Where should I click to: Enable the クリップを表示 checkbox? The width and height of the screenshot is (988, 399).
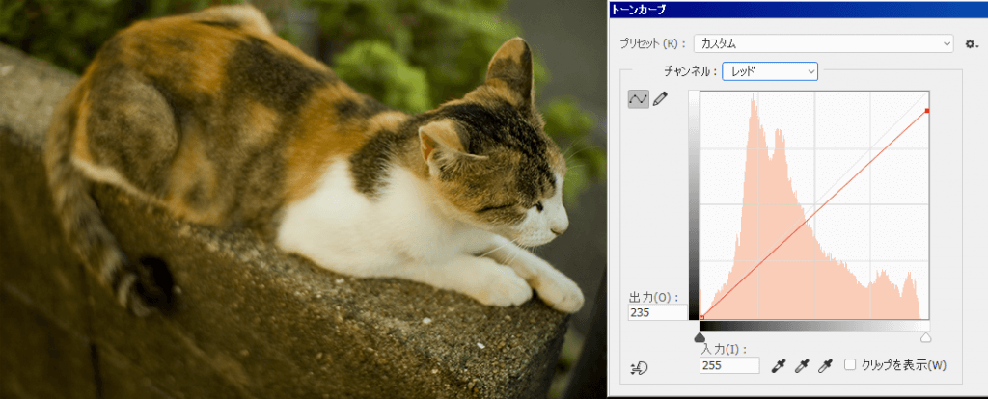pyautogui.click(x=850, y=364)
